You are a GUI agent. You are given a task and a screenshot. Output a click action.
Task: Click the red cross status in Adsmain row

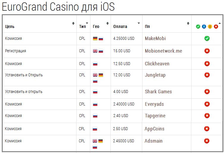[x=206, y=141]
